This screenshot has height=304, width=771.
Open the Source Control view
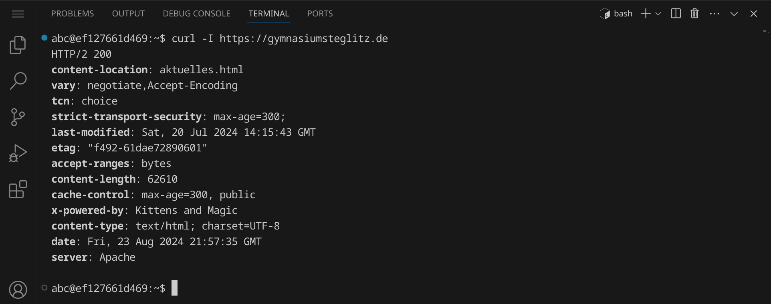(18, 117)
